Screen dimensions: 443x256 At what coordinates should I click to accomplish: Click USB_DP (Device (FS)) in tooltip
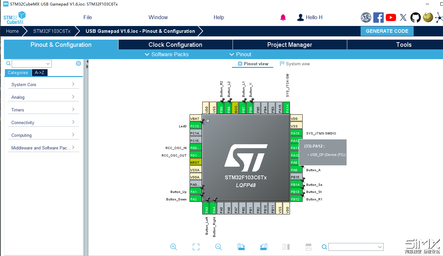(328, 155)
